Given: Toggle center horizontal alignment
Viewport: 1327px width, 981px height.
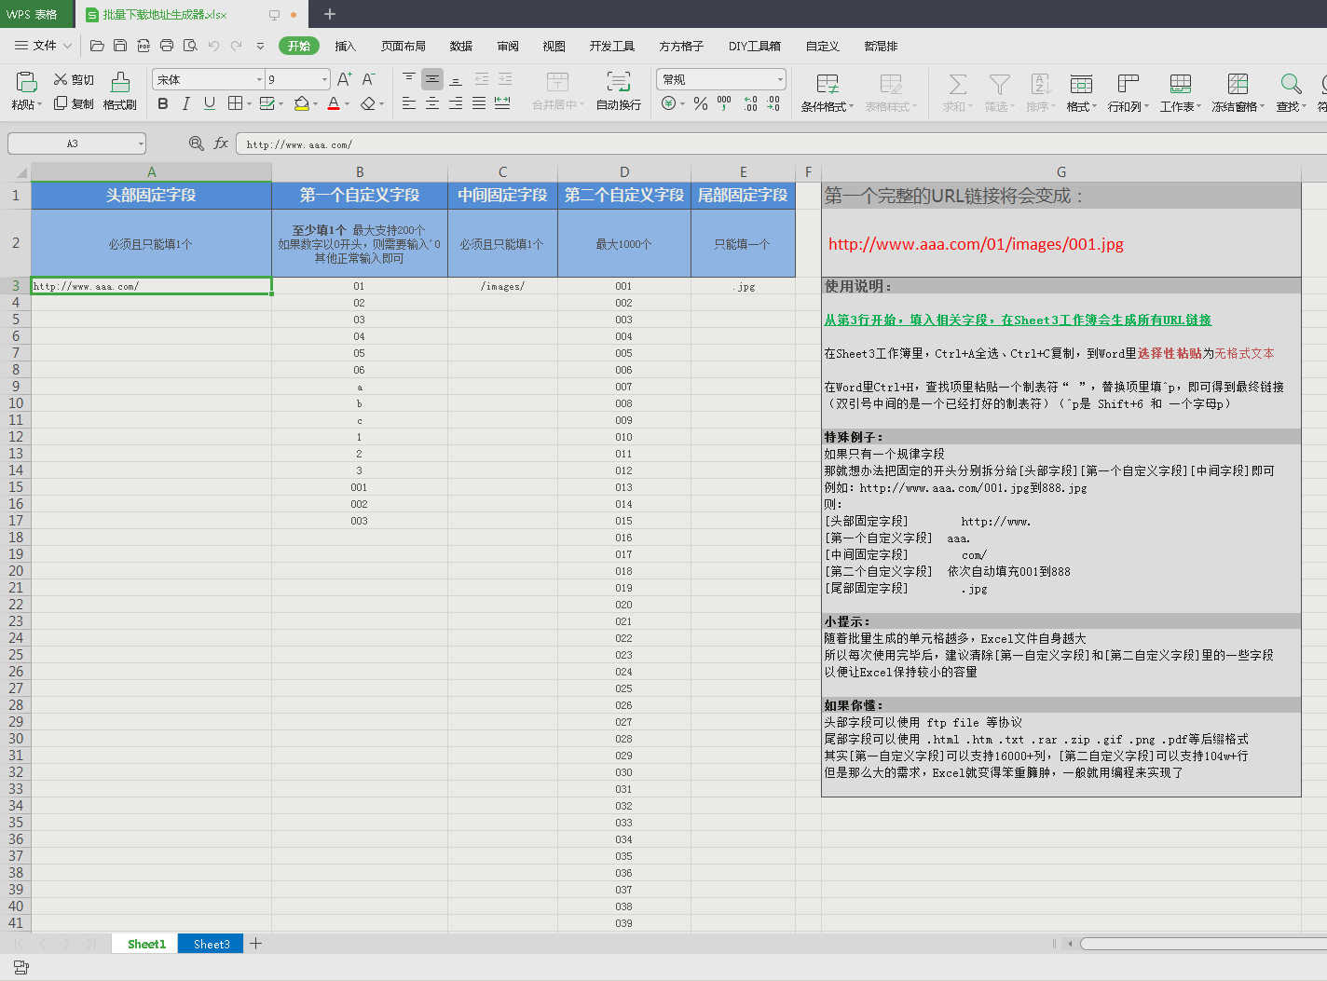Looking at the screenshot, I should coord(432,103).
